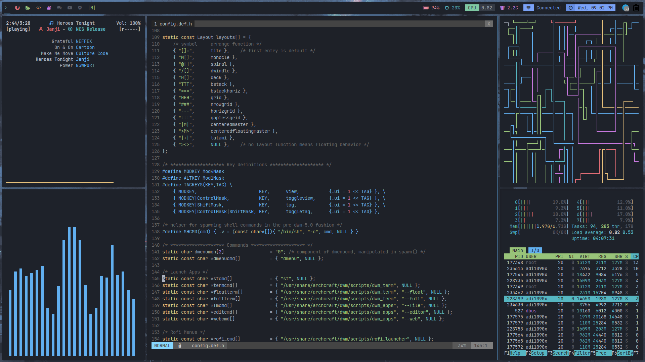Open the settings gear tag

pos(80,8)
